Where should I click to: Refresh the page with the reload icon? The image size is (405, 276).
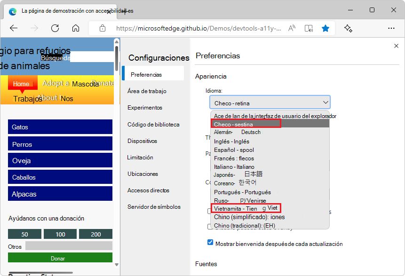click(55, 28)
